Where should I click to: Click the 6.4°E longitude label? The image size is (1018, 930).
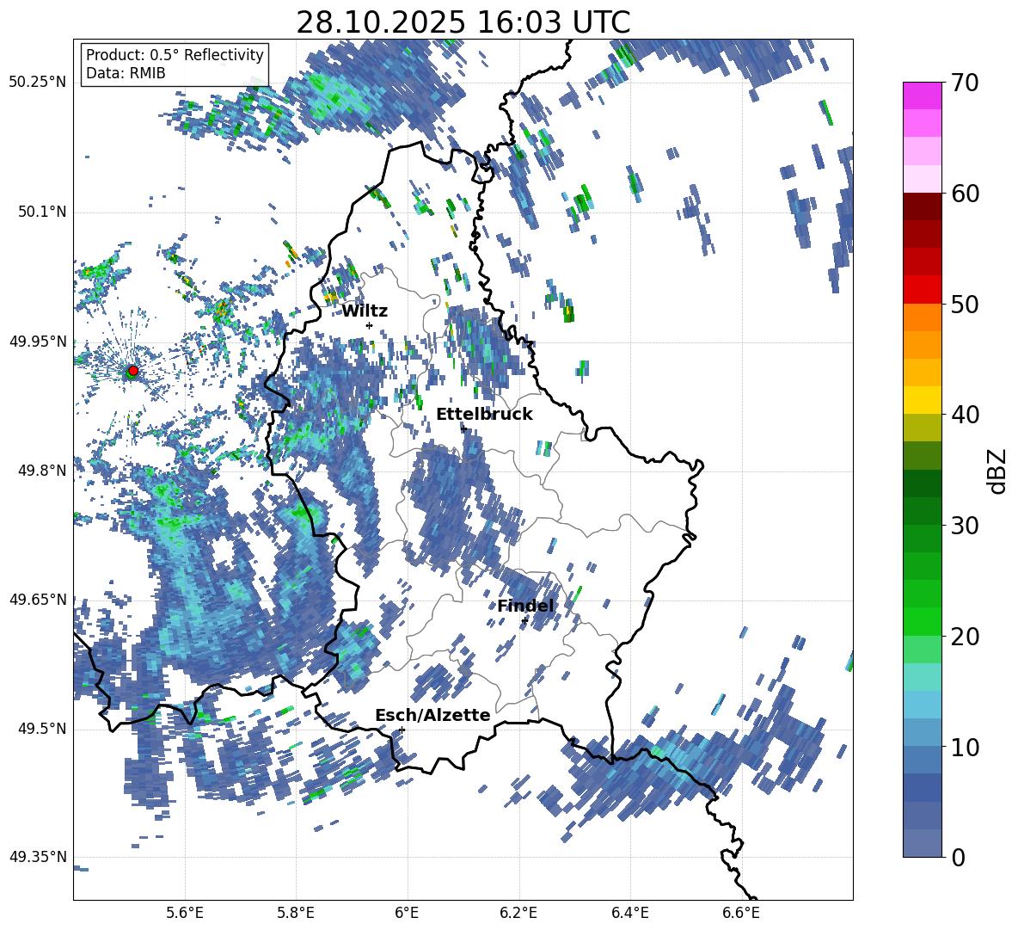pyautogui.click(x=629, y=913)
